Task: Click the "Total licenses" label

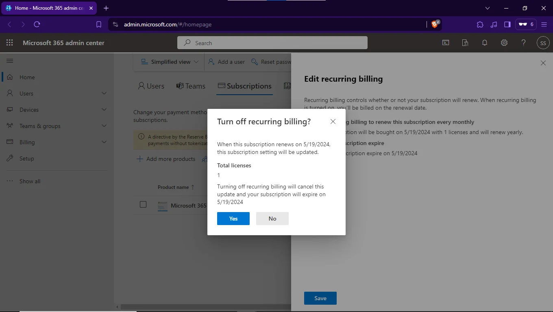Action: [234, 165]
